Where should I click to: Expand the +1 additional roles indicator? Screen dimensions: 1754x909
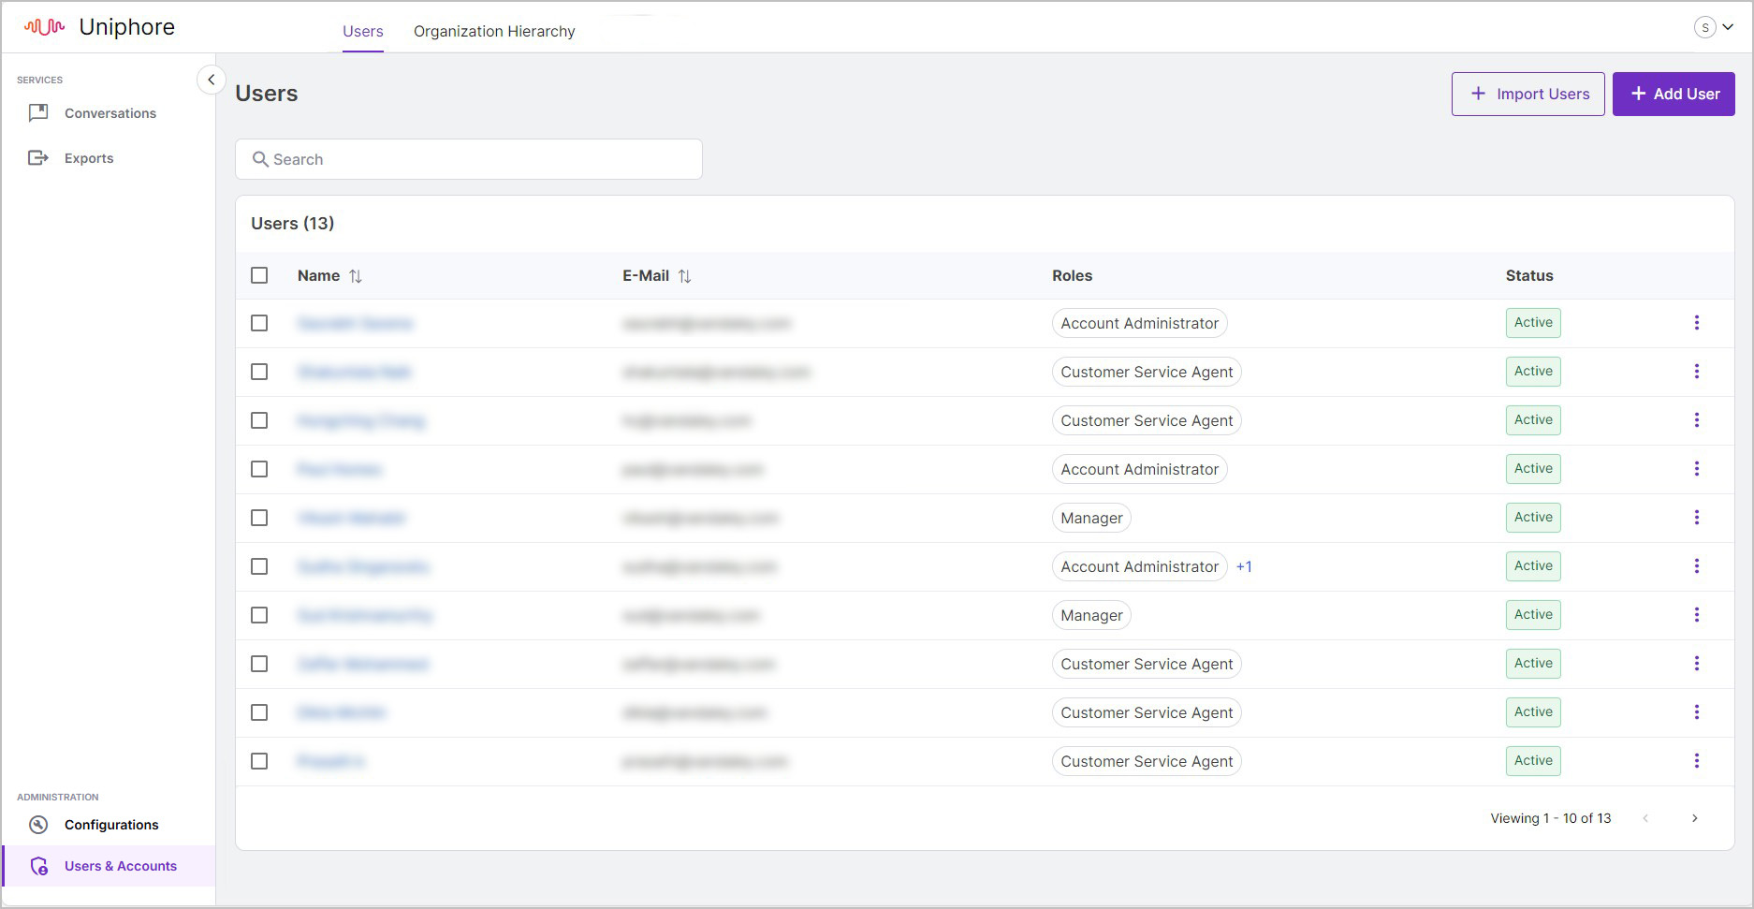pyautogui.click(x=1244, y=566)
